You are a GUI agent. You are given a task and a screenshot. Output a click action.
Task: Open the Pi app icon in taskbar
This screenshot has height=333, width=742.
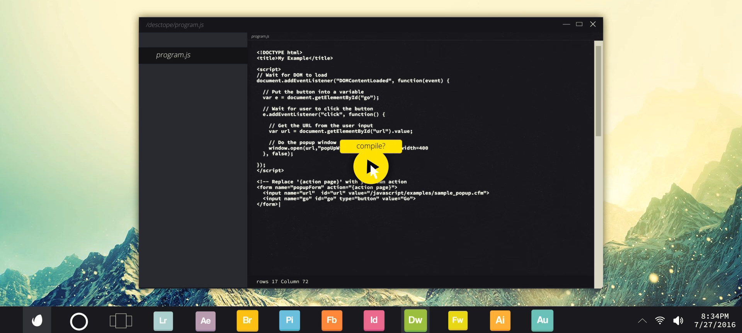(289, 320)
